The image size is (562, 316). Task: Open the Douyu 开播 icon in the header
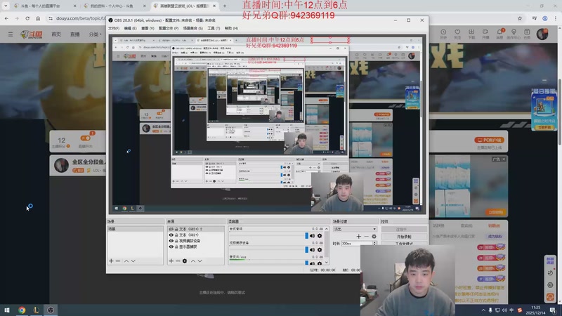485,34
